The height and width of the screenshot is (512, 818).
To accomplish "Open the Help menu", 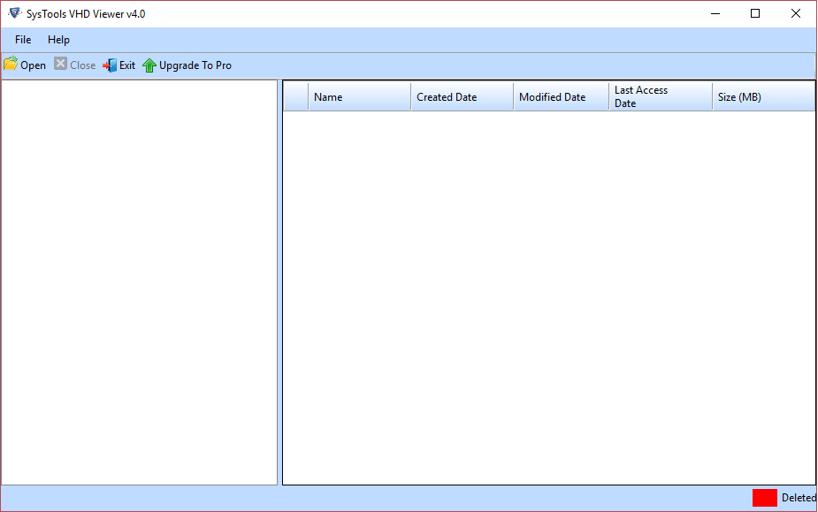I will pyautogui.click(x=58, y=40).
